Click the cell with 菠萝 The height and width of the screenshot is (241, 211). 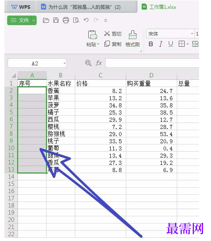click(61, 105)
